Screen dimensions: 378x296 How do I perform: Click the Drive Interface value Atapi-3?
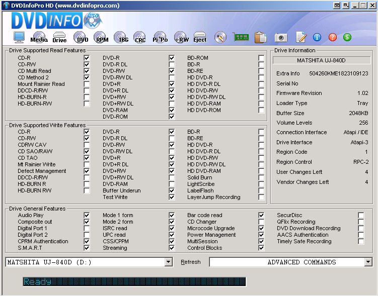tap(359, 142)
